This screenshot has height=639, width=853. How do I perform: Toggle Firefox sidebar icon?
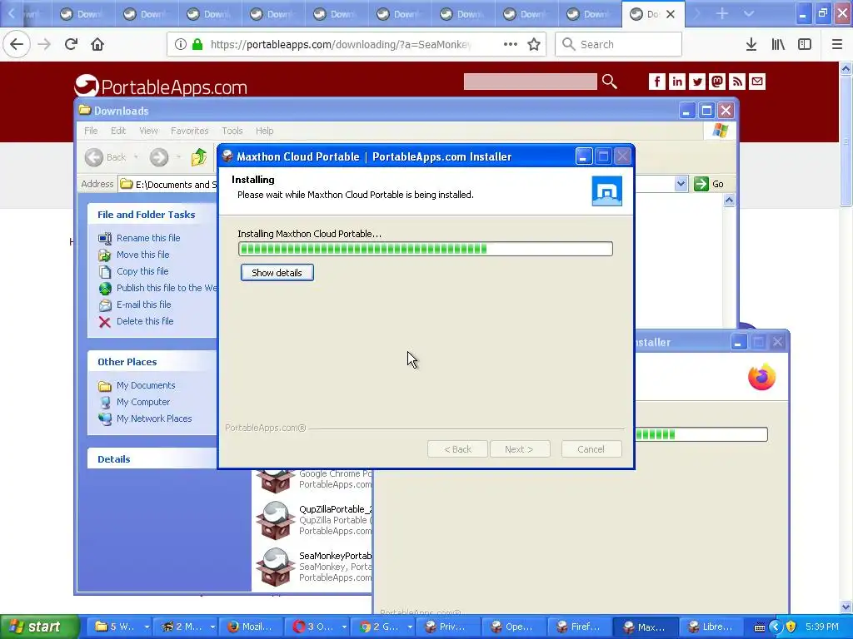pyautogui.click(x=805, y=44)
